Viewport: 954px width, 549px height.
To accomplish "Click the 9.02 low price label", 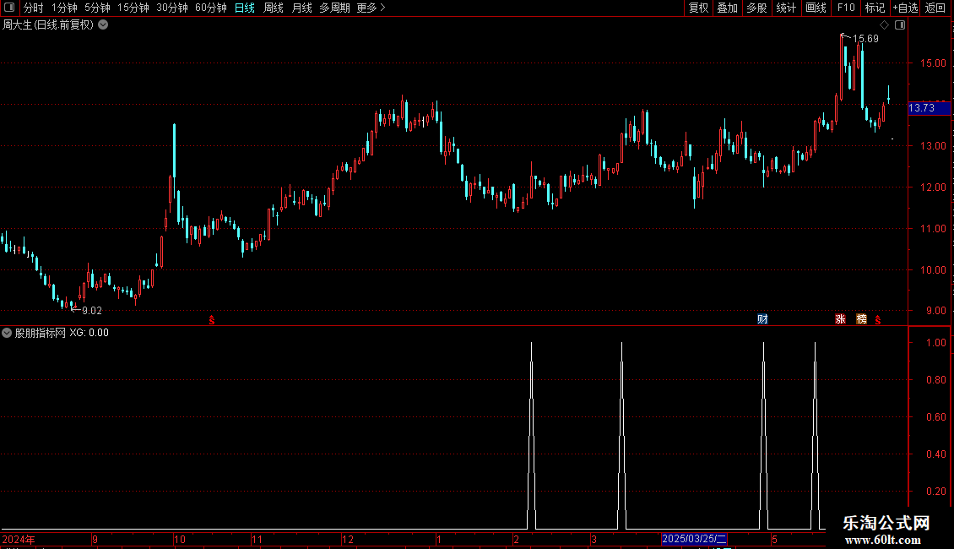I will coord(92,311).
